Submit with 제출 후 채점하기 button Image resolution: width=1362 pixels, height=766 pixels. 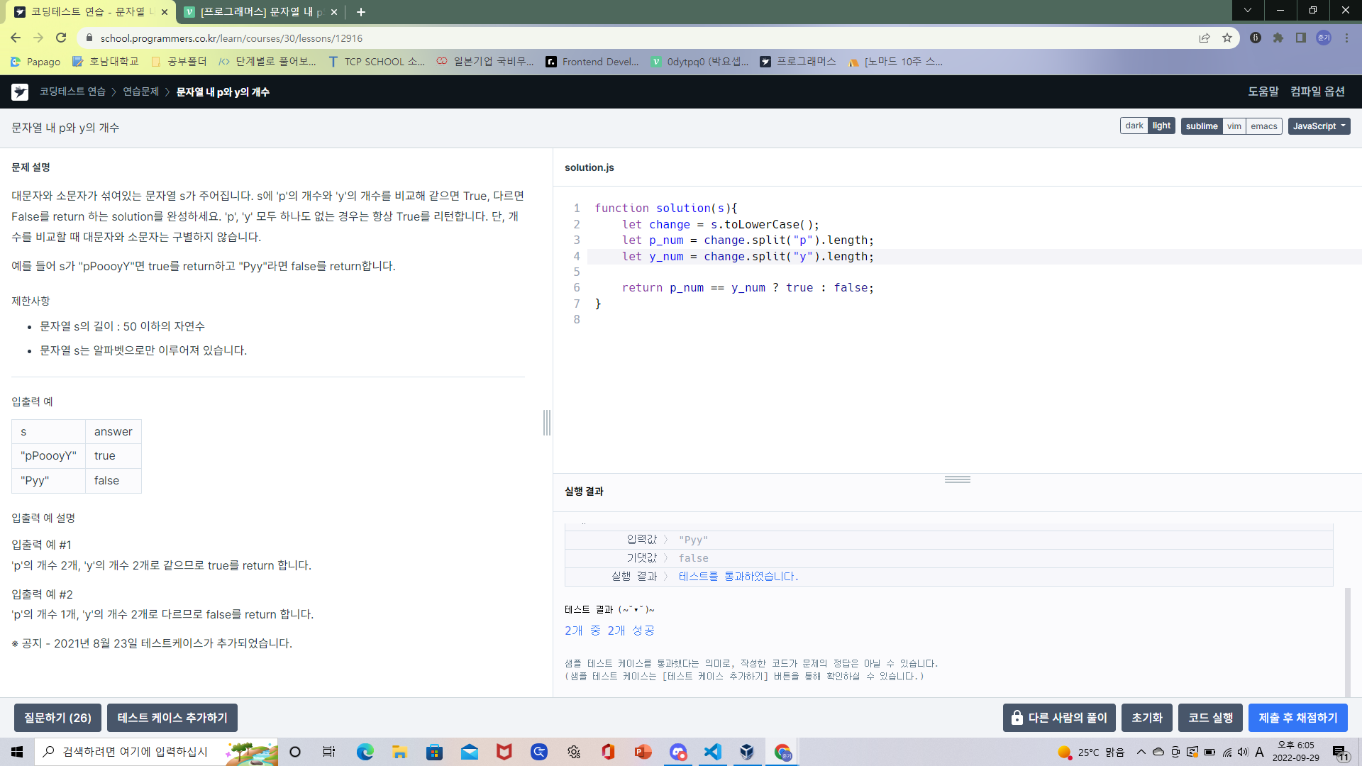click(x=1298, y=718)
